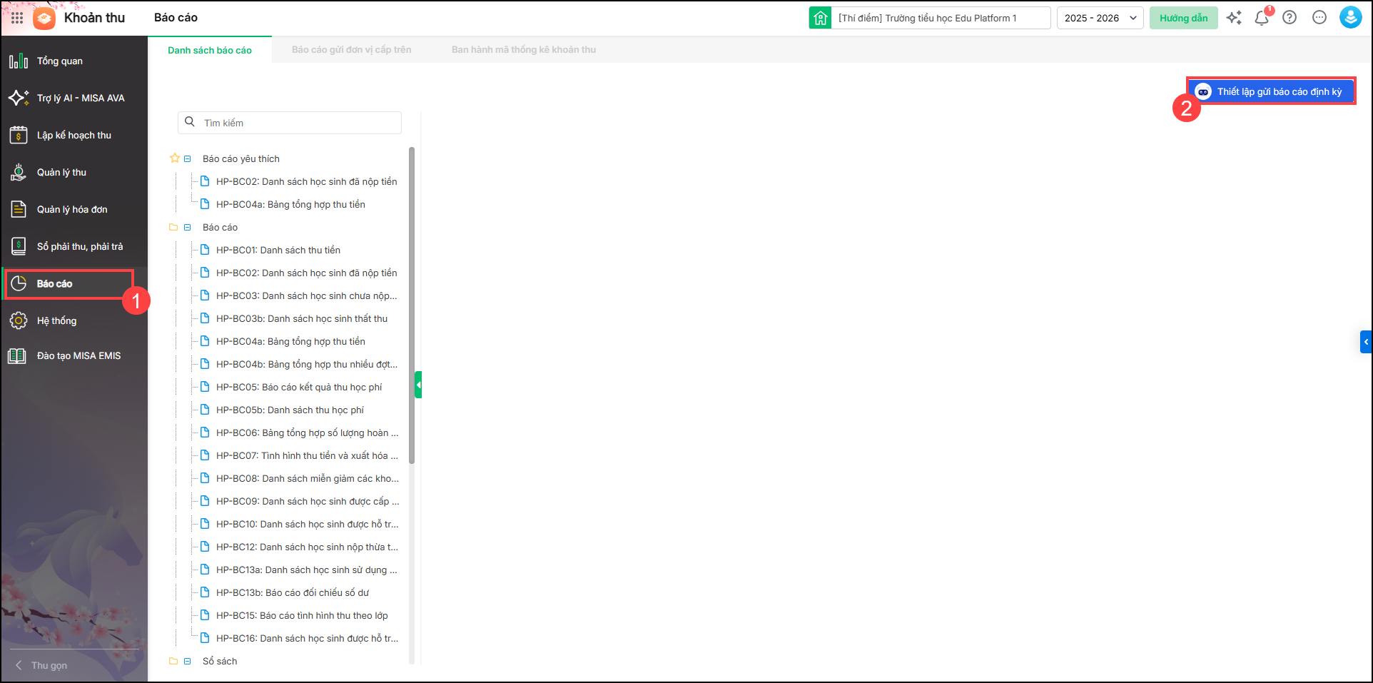
Task: Click the notification bell icon
Action: (1261, 19)
